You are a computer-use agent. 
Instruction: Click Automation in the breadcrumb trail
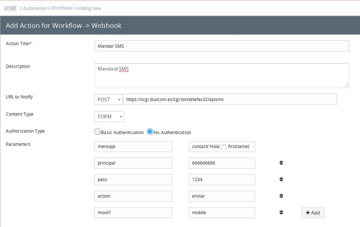[x=35, y=8]
